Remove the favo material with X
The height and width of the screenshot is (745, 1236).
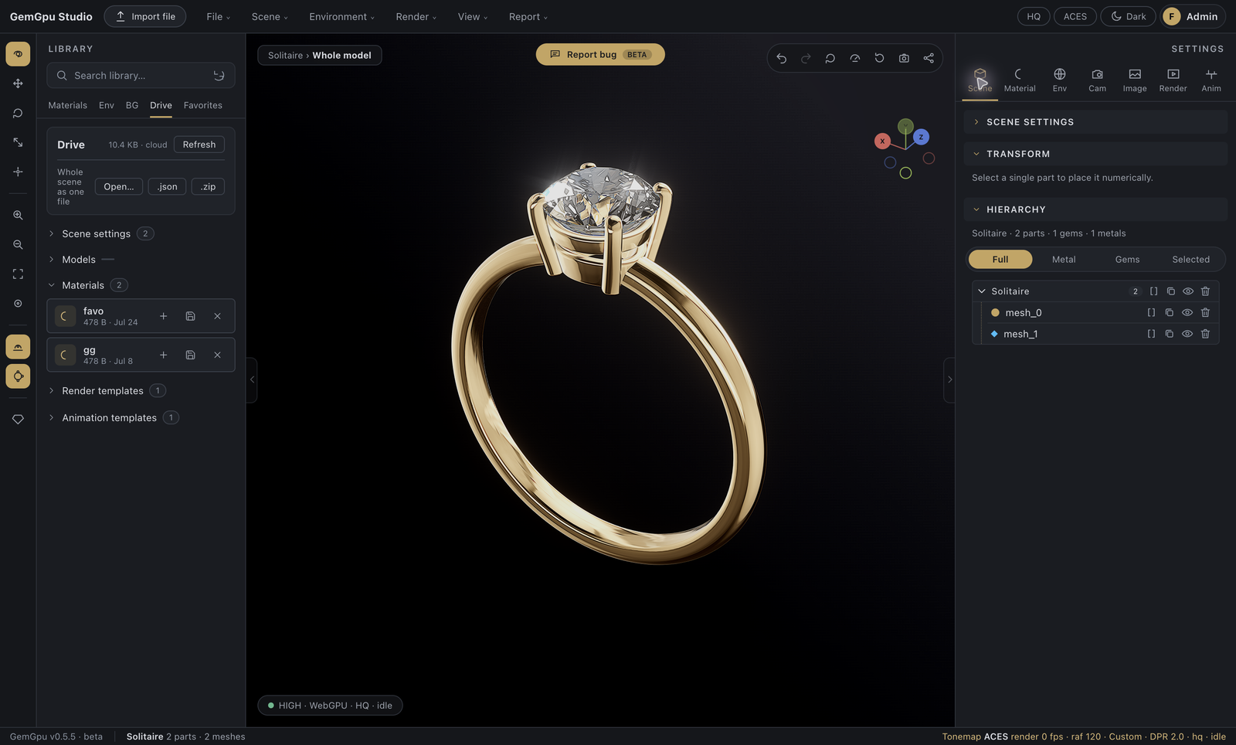[217, 316]
